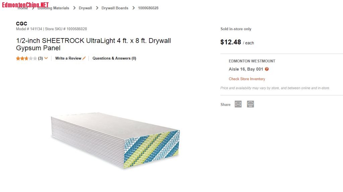
Task: Open the Write a Review link
Action: [x=68, y=58]
